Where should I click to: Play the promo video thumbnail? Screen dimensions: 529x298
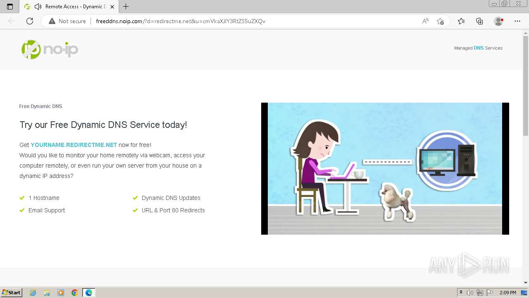[x=385, y=168]
